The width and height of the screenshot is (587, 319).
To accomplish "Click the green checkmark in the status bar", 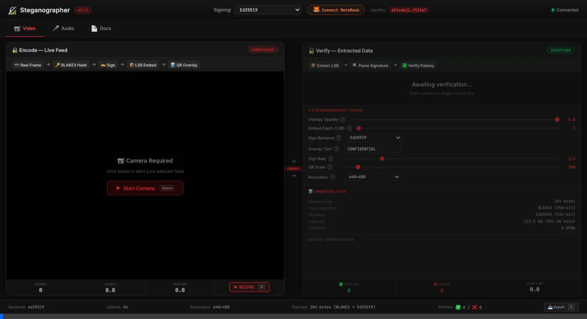I will click(x=458, y=307).
